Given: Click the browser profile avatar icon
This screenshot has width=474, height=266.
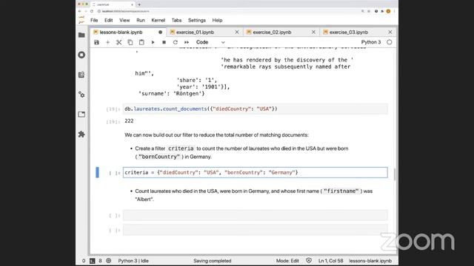Looking at the screenshot, I should coord(388,11).
